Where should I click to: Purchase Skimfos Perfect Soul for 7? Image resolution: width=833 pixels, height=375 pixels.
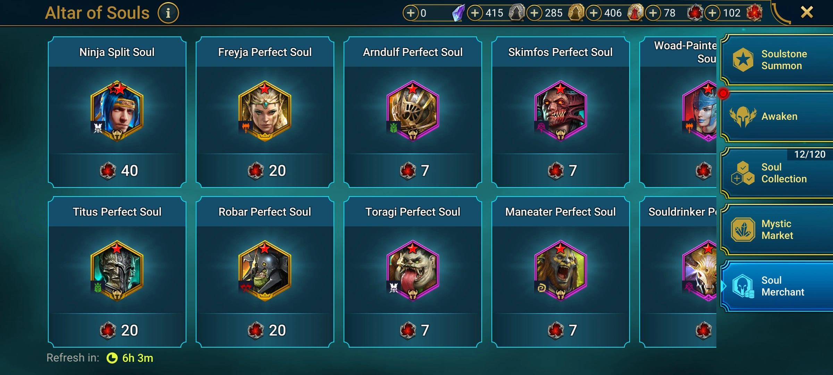coord(561,170)
